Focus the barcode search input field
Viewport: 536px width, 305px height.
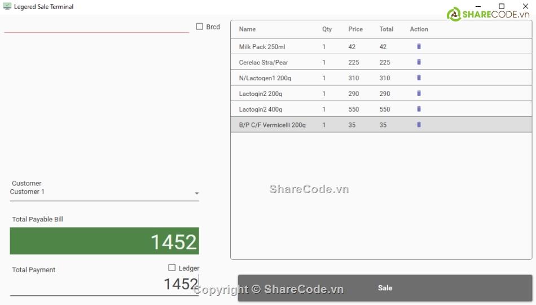96,26
